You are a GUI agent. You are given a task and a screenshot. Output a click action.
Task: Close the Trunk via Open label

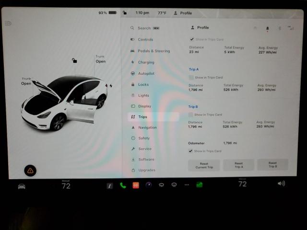[x=101, y=61]
